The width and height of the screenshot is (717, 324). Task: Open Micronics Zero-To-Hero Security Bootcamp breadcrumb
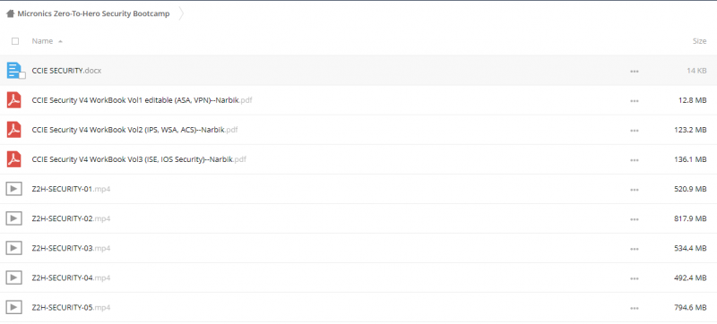(x=93, y=13)
